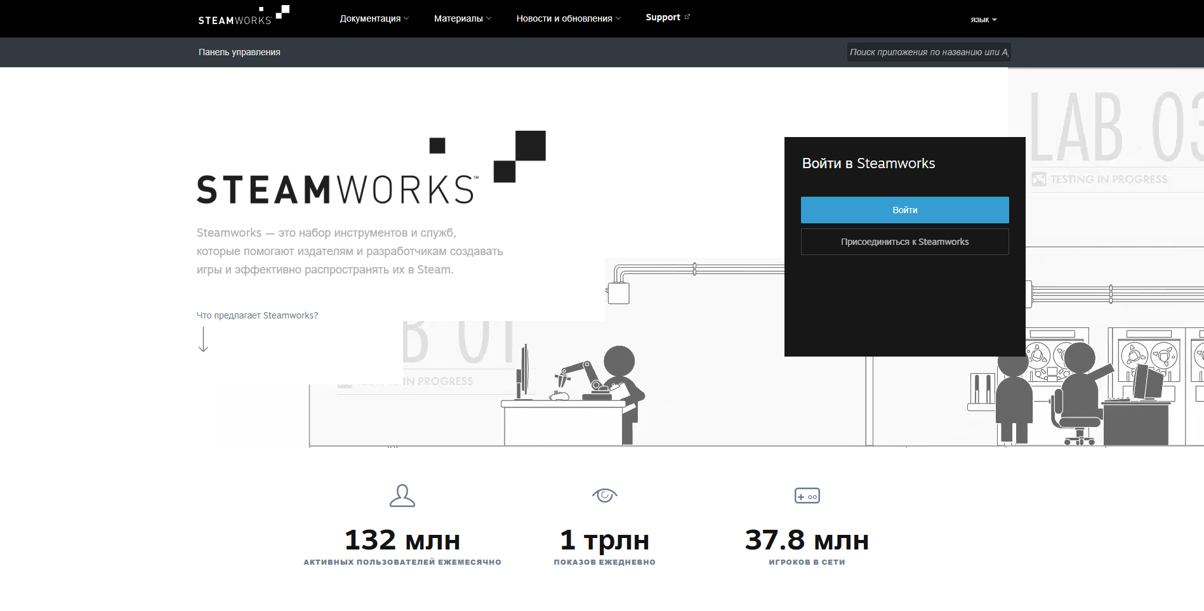Click the blue Войти button
This screenshot has height=611, width=1204.
click(x=904, y=210)
